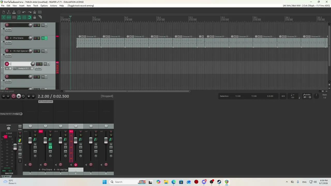Screen dimensions: 331x186
Task: Open project with the upload-arrow toolbar icon
Action: tap(9, 12)
